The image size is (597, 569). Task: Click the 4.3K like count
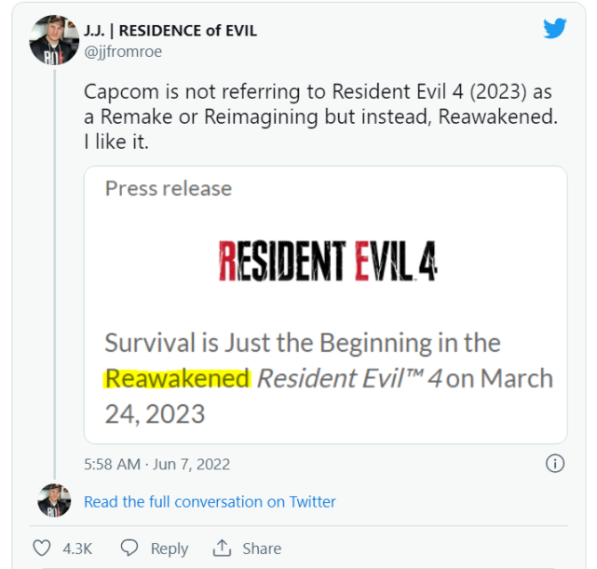click(76, 549)
